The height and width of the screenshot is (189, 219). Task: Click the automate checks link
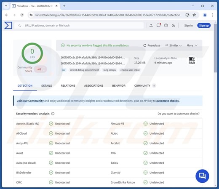tap(168, 101)
